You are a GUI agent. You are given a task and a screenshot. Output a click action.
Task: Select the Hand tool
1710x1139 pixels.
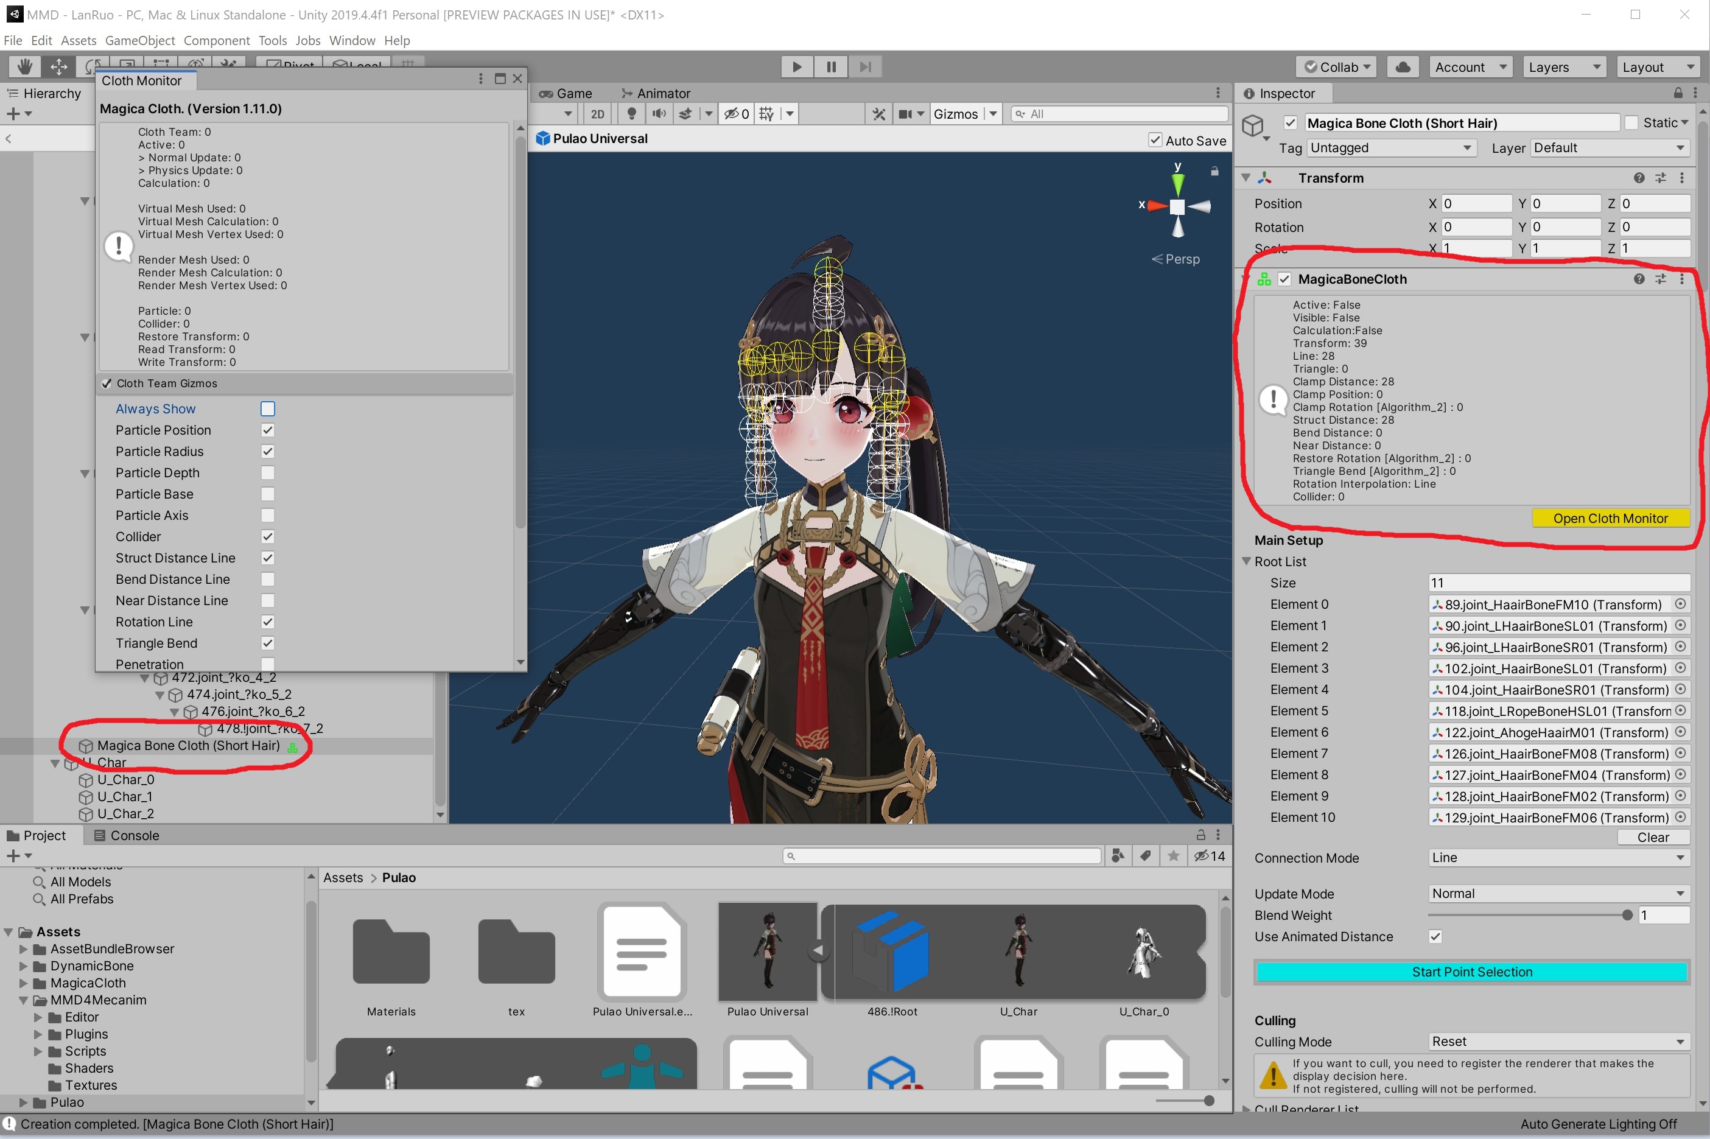(25, 67)
